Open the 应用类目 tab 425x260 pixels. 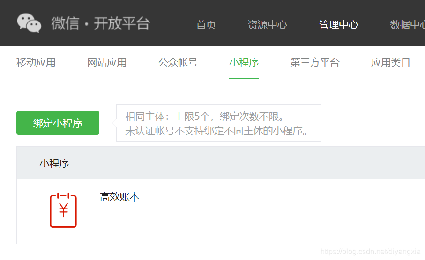coord(391,63)
